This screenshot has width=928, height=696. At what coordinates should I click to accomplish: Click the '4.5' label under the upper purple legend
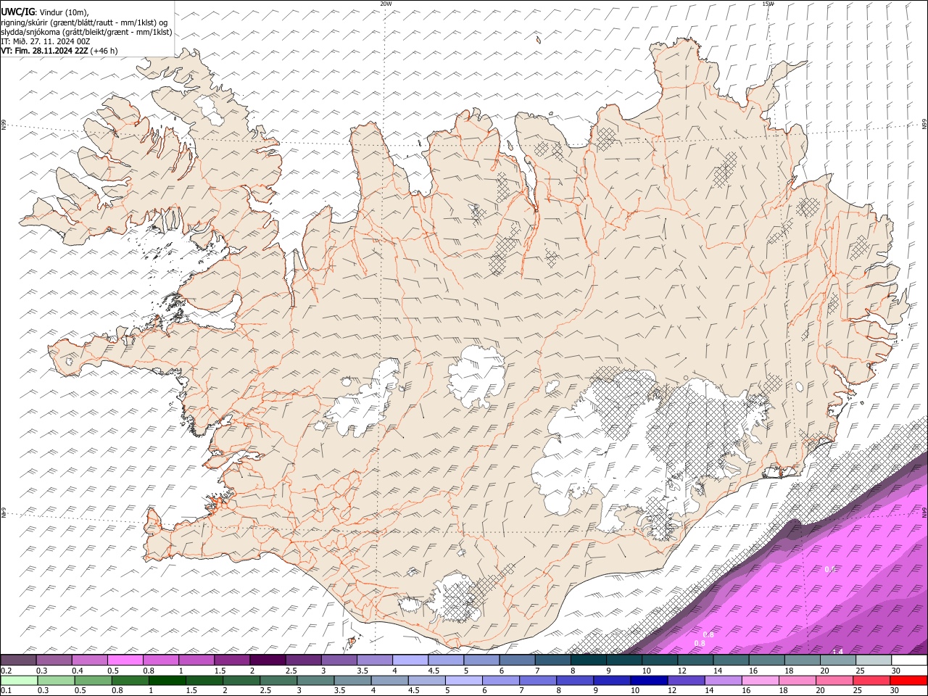click(434, 671)
